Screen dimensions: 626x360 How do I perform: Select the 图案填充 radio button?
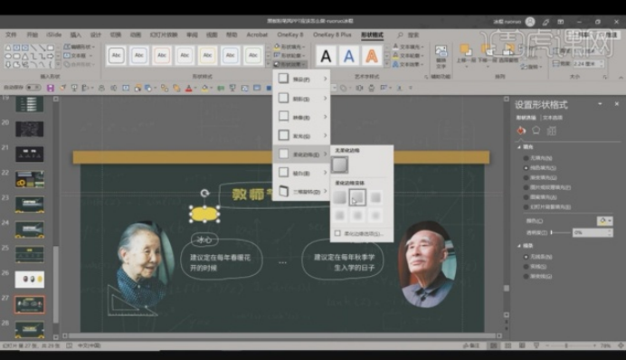click(526, 197)
